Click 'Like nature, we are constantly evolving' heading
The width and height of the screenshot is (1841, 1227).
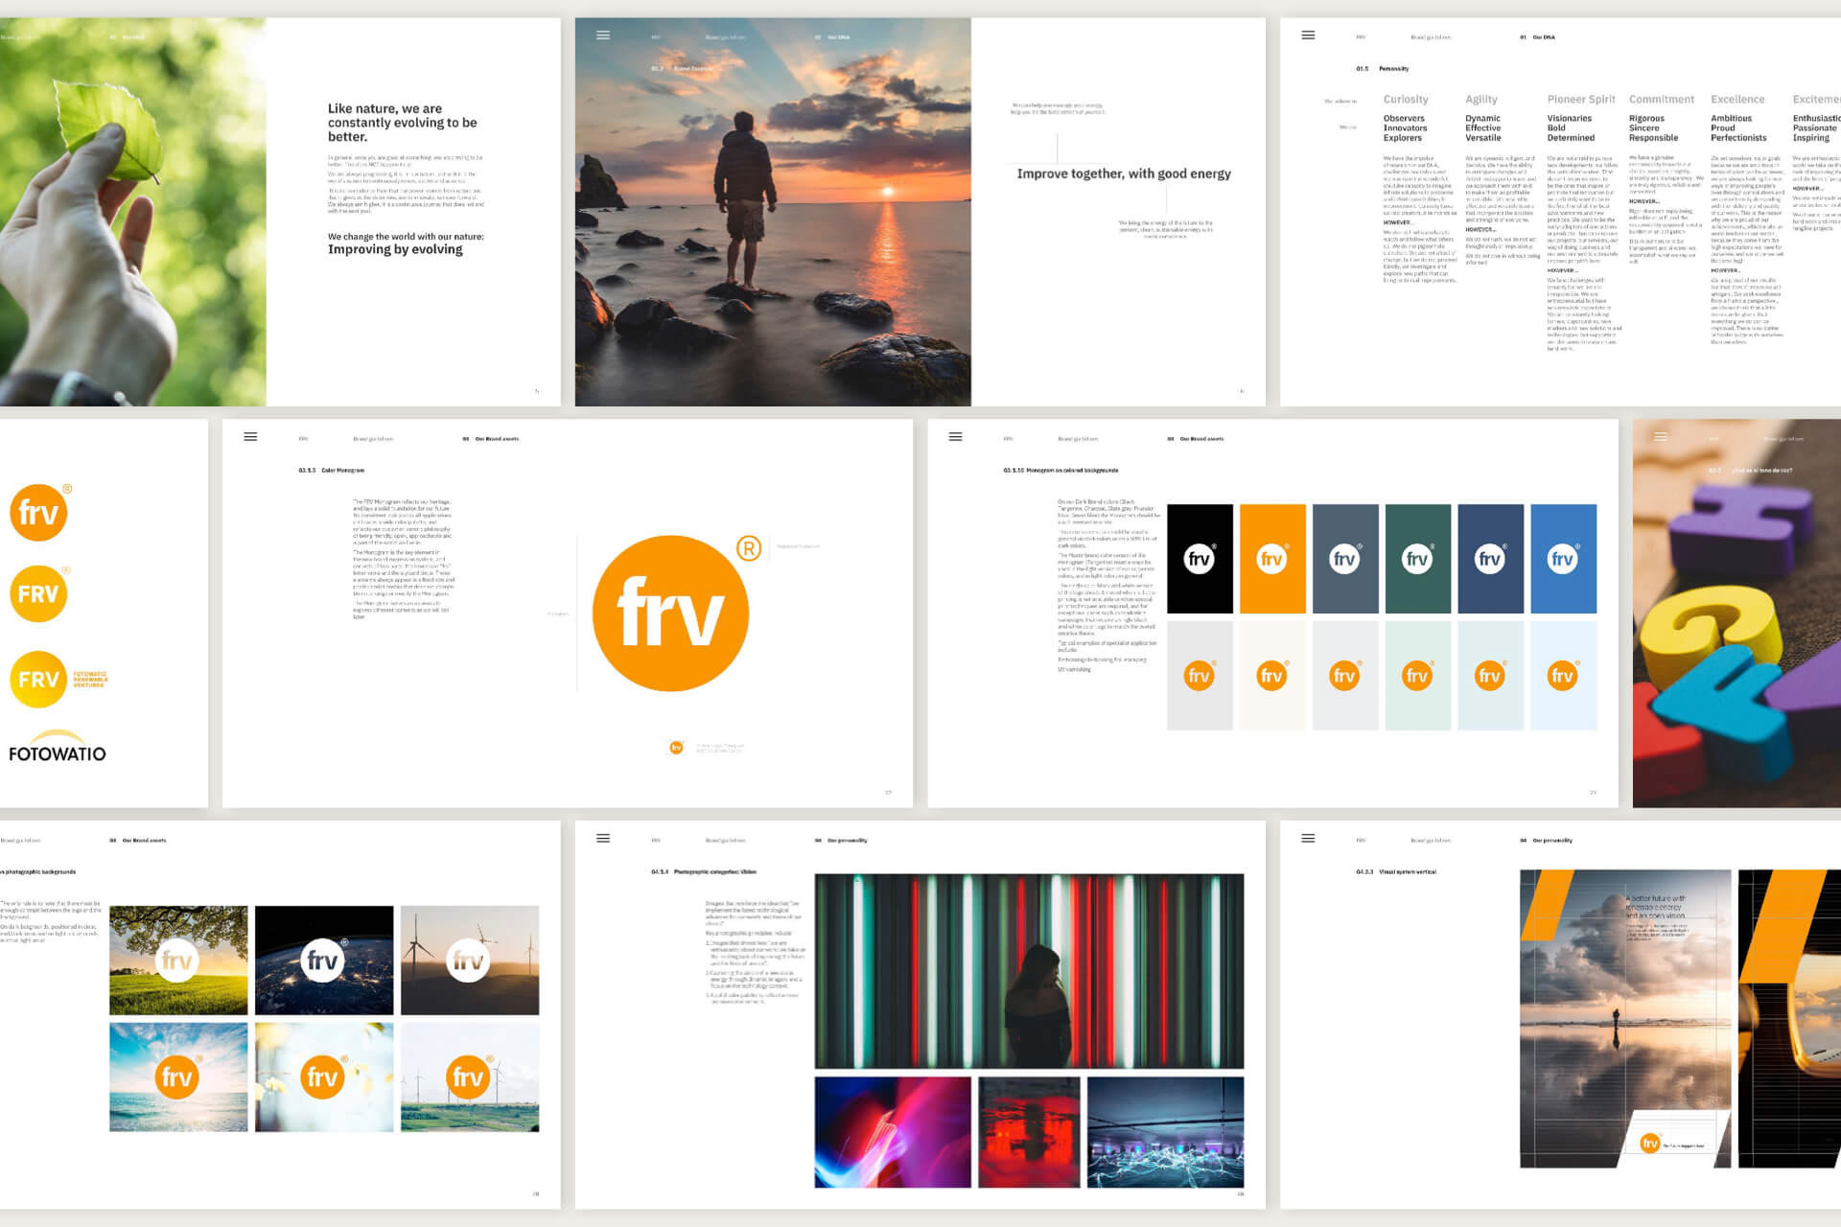pyautogui.click(x=403, y=123)
